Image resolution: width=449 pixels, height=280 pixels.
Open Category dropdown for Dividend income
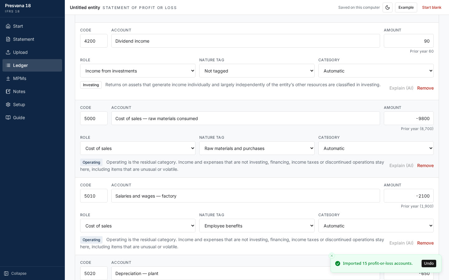376,71
